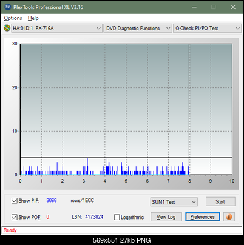This screenshot has width=244, height=245.
Task: Open the Help menu
Action: [33, 18]
